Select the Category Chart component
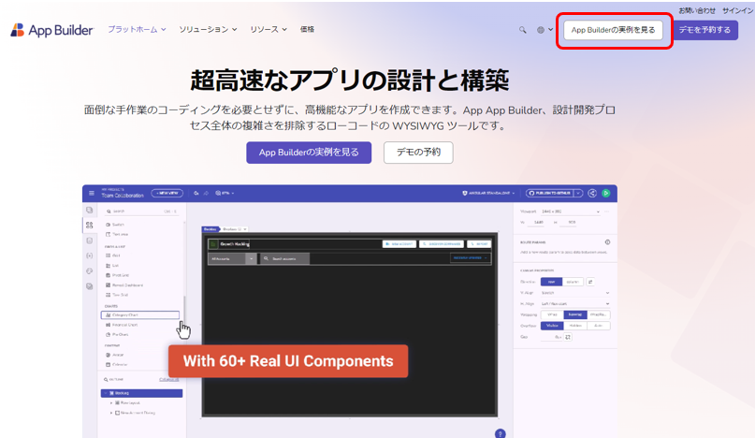Image resolution: width=755 pixels, height=438 pixels. [140, 315]
